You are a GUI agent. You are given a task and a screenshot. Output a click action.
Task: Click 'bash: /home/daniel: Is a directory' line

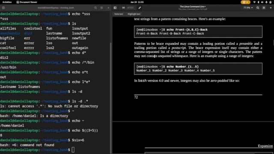point(34,116)
